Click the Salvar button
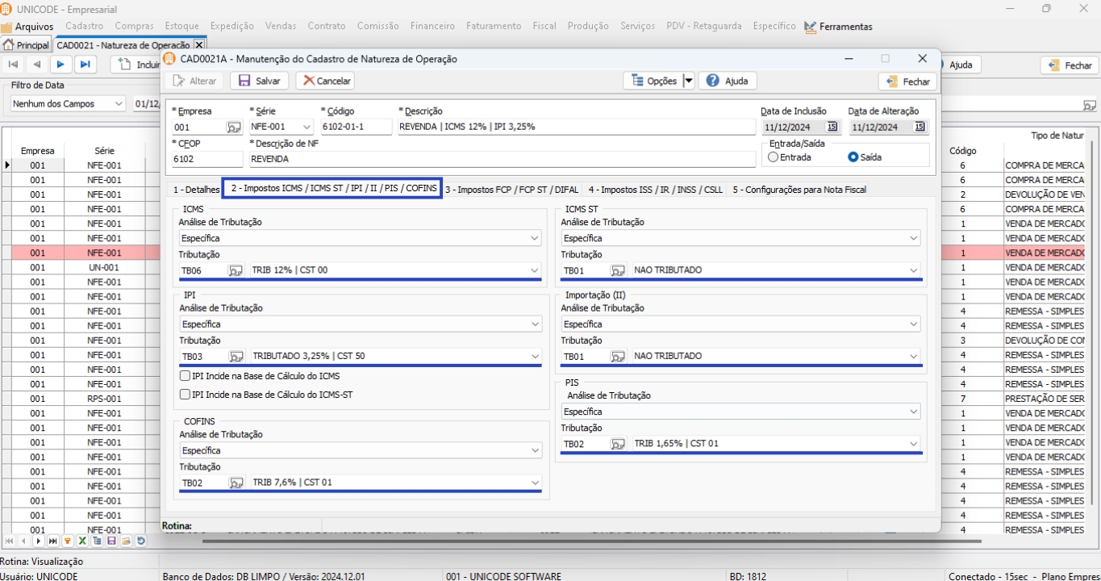This screenshot has height=581, width=1101. point(259,81)
